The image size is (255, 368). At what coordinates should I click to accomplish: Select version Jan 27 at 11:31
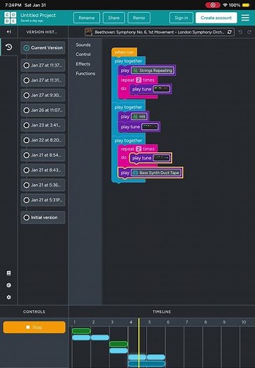43,80
